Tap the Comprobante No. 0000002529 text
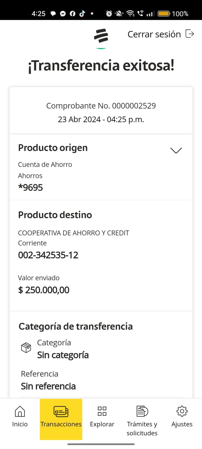 coord(101,106)
